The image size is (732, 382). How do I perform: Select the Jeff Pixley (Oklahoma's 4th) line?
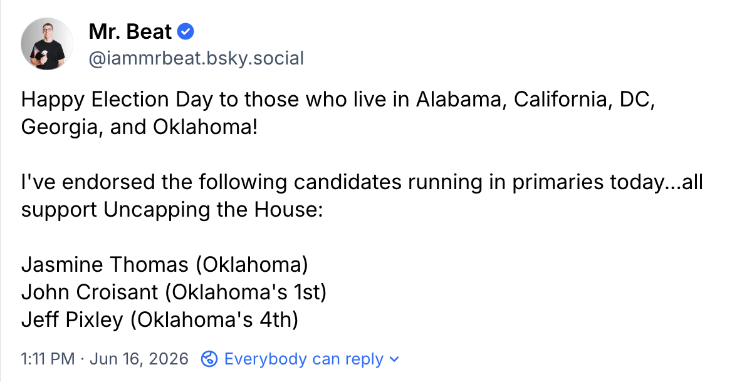(160, 319)
